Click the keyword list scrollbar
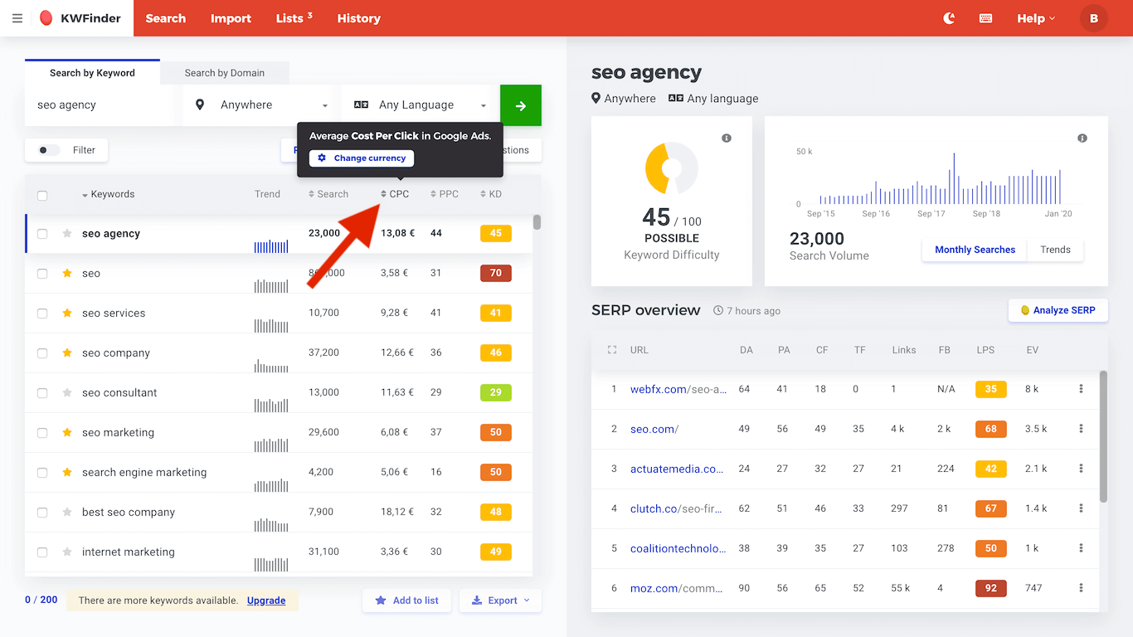Image resolution: width=1133 pixels, height=637 pixels. 537,222
